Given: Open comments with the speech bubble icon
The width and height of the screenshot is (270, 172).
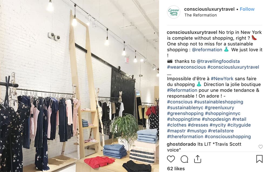Looking at the screenshot, I should (184, 159).
